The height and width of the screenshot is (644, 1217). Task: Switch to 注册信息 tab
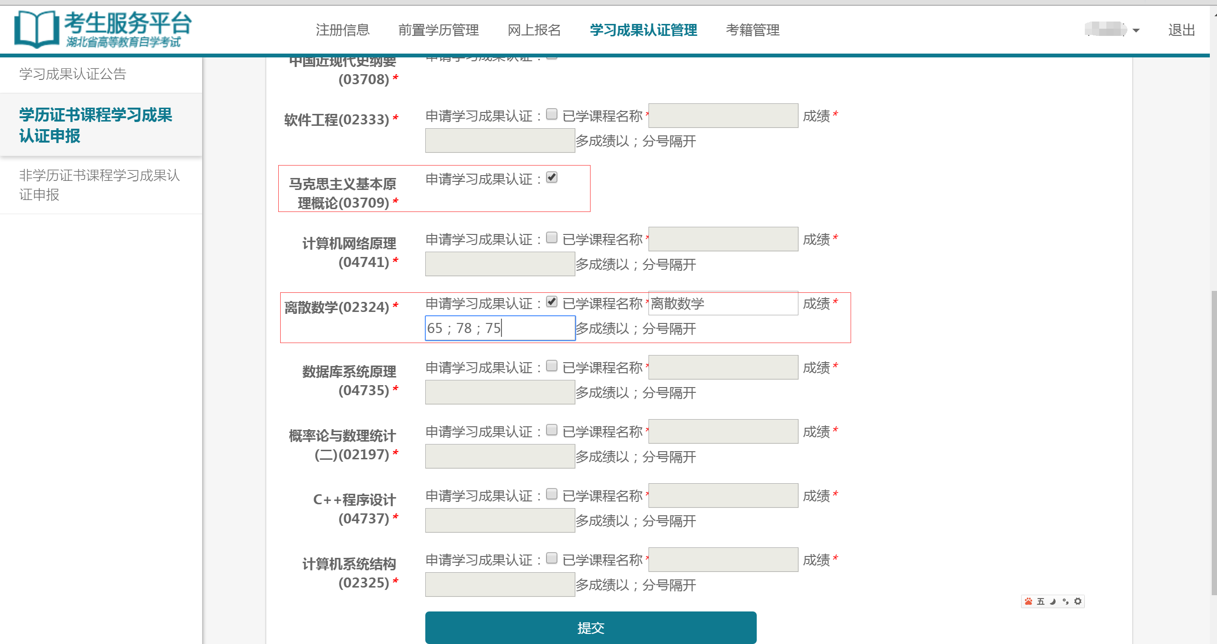click(x=342, y=30)
